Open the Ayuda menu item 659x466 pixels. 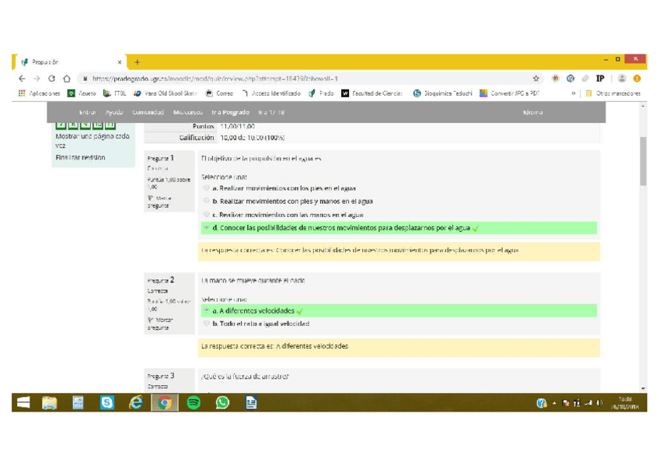pos(113,112)
